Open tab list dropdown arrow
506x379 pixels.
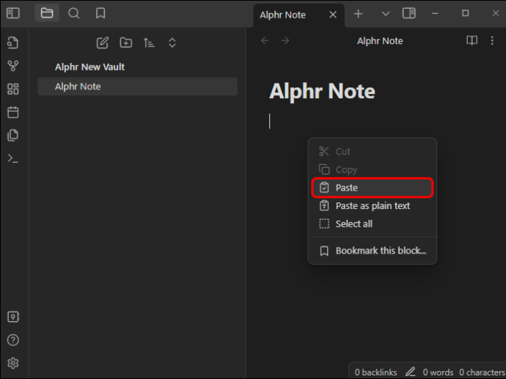(386, 14)
